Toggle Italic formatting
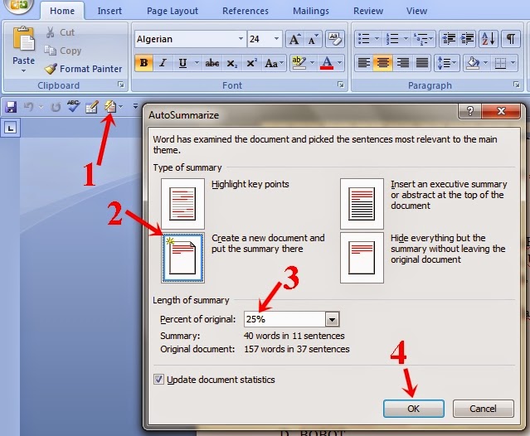530x436 pixels. pos(163,63)
